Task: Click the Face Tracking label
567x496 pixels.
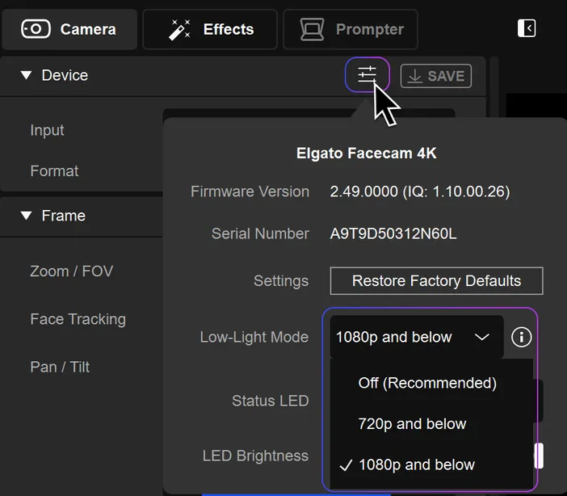Action: click(x=78, y=319)
